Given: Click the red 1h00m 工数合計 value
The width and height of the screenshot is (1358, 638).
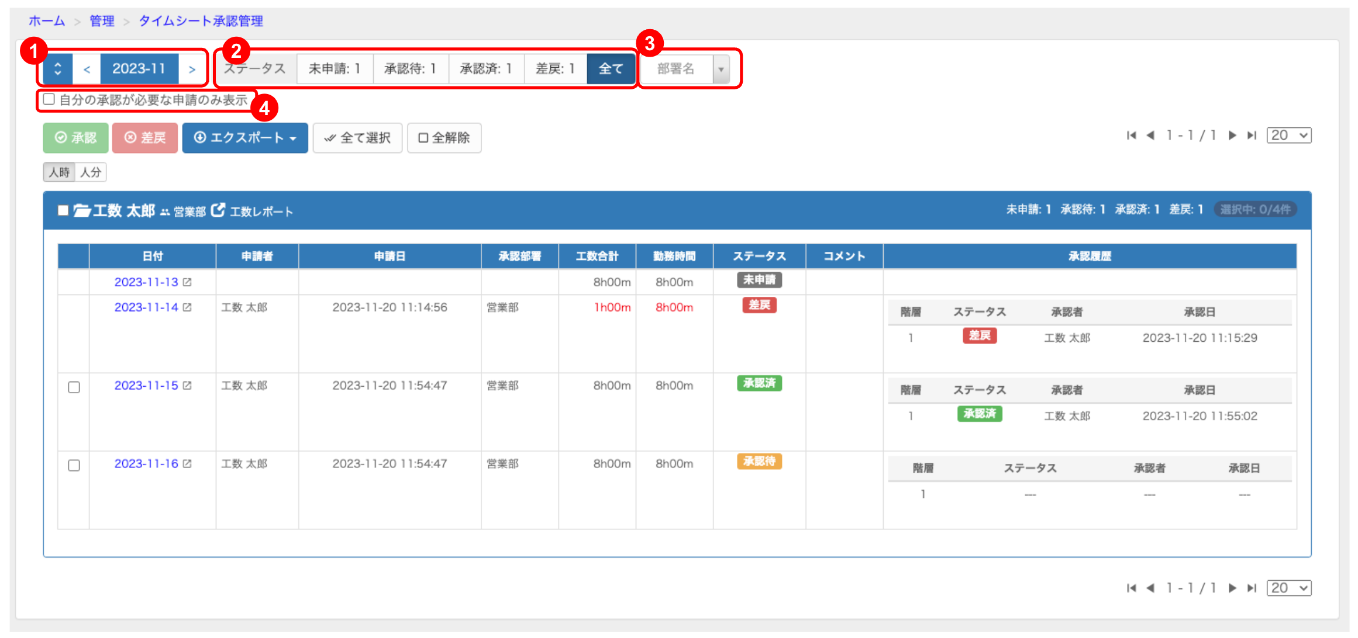Looking at the screenshot, I should pos(612,307).
